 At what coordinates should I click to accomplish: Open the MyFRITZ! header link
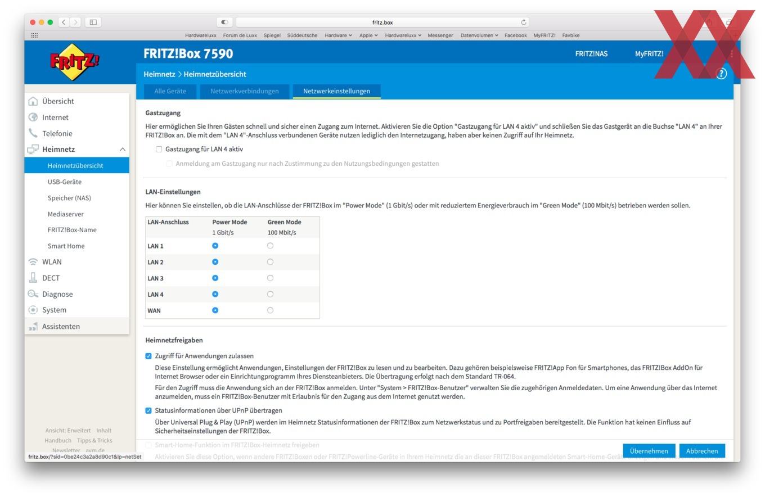[x=649, y=54]
